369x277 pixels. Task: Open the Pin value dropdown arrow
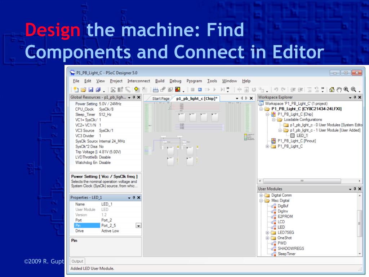[138, 226]
